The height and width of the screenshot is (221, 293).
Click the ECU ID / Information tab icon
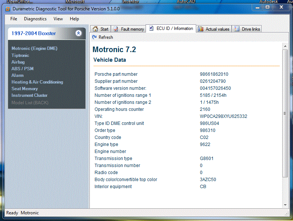[151, 28]
